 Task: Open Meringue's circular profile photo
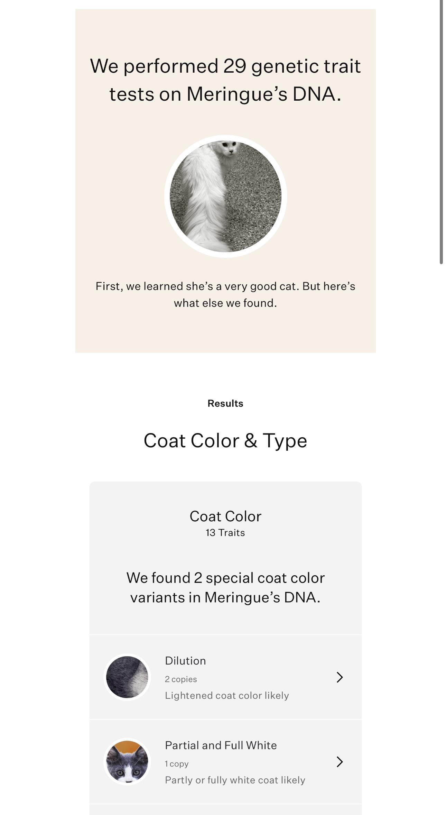[225, 196]
